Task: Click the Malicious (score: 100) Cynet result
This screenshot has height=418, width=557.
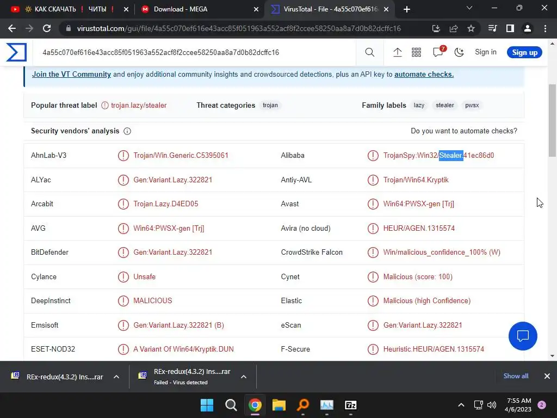Action: 418,276
